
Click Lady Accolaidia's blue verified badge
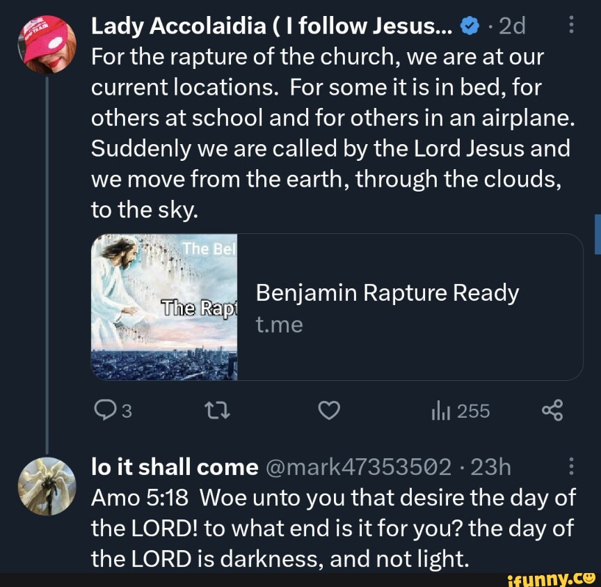470,24
